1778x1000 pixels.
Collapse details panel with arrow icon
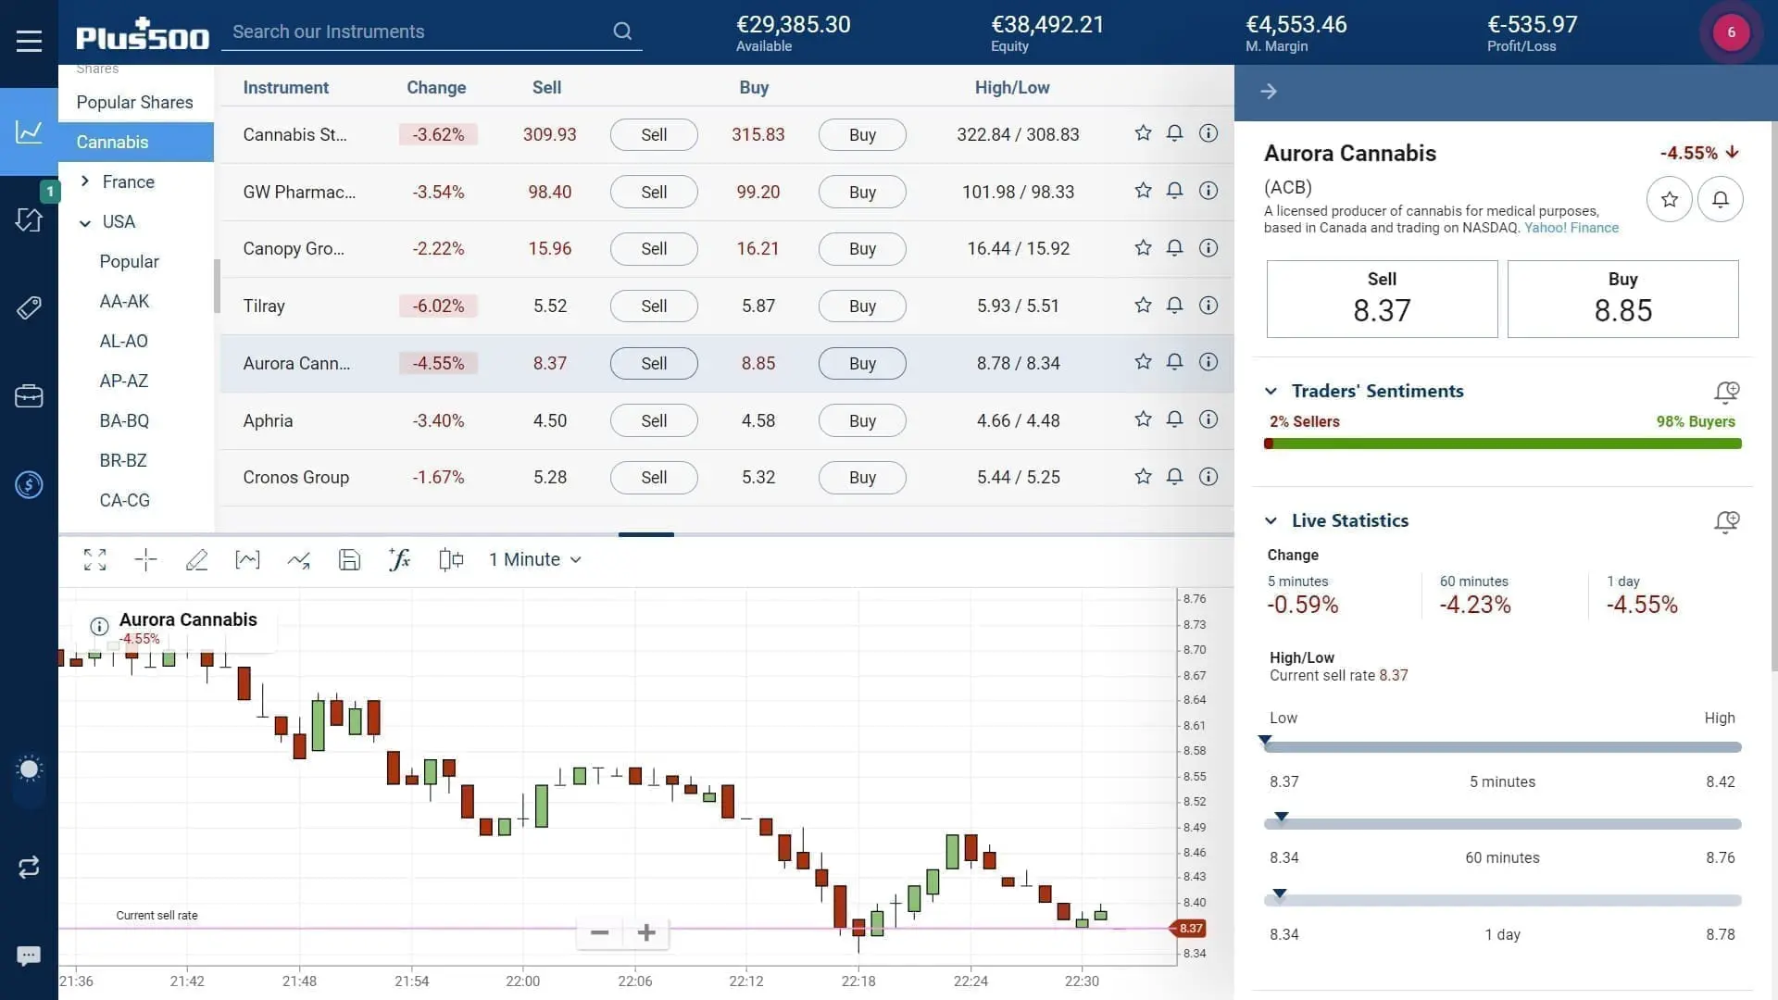pyautogui.click(x=1269, y=92)
